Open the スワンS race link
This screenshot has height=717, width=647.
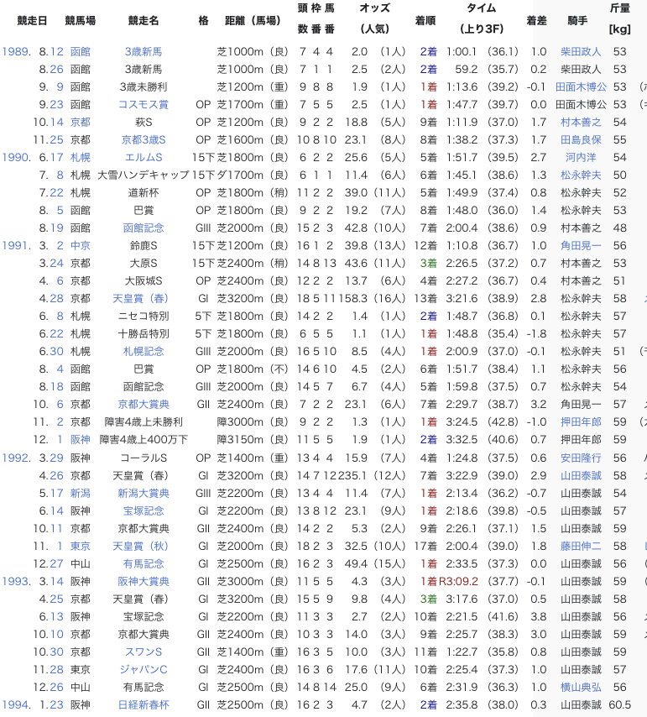pos(143,652)
